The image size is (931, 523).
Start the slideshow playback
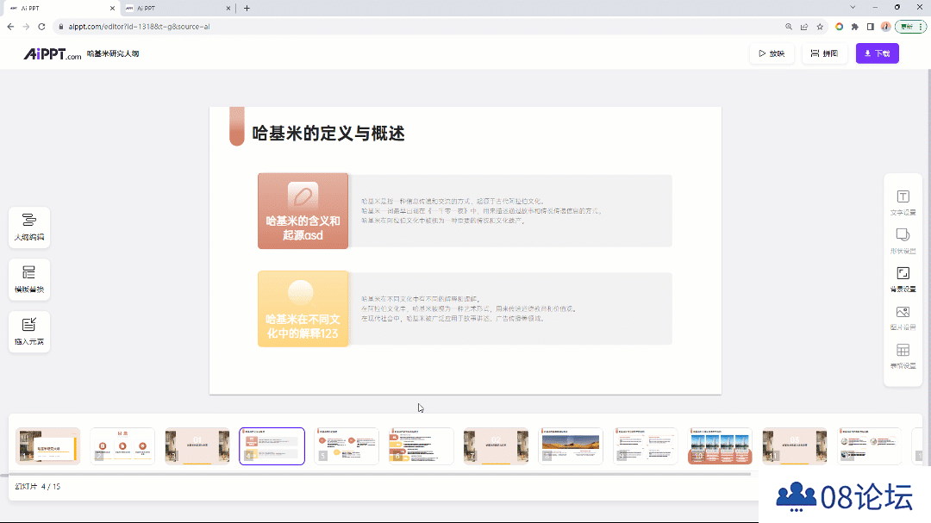pyautogui.click(x=772, y=53)
